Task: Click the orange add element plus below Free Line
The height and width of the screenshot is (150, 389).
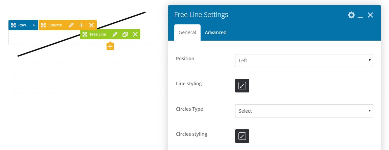Action: (x=110, y=46)
